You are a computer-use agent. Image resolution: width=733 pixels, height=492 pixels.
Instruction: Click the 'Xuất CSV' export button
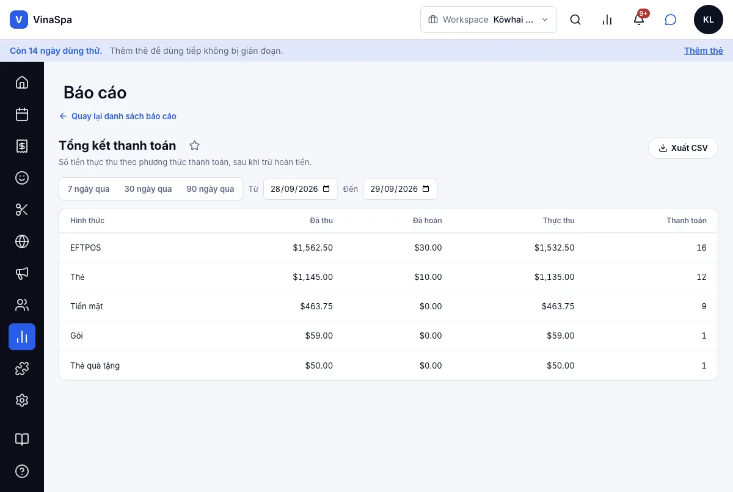(x=683, y=148)
